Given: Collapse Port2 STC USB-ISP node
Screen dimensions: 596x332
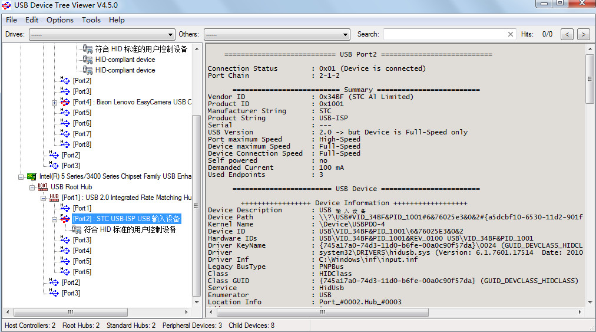Looking at the screenshot, I should tap(54, 220).
